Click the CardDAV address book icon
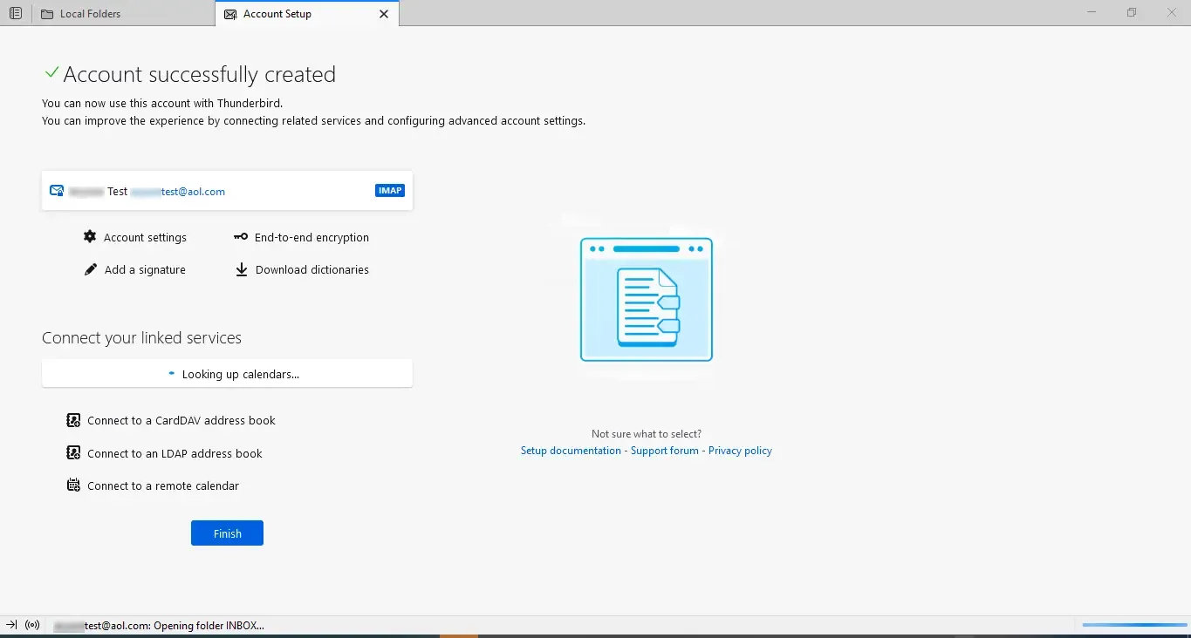 [x=73, y=420]
